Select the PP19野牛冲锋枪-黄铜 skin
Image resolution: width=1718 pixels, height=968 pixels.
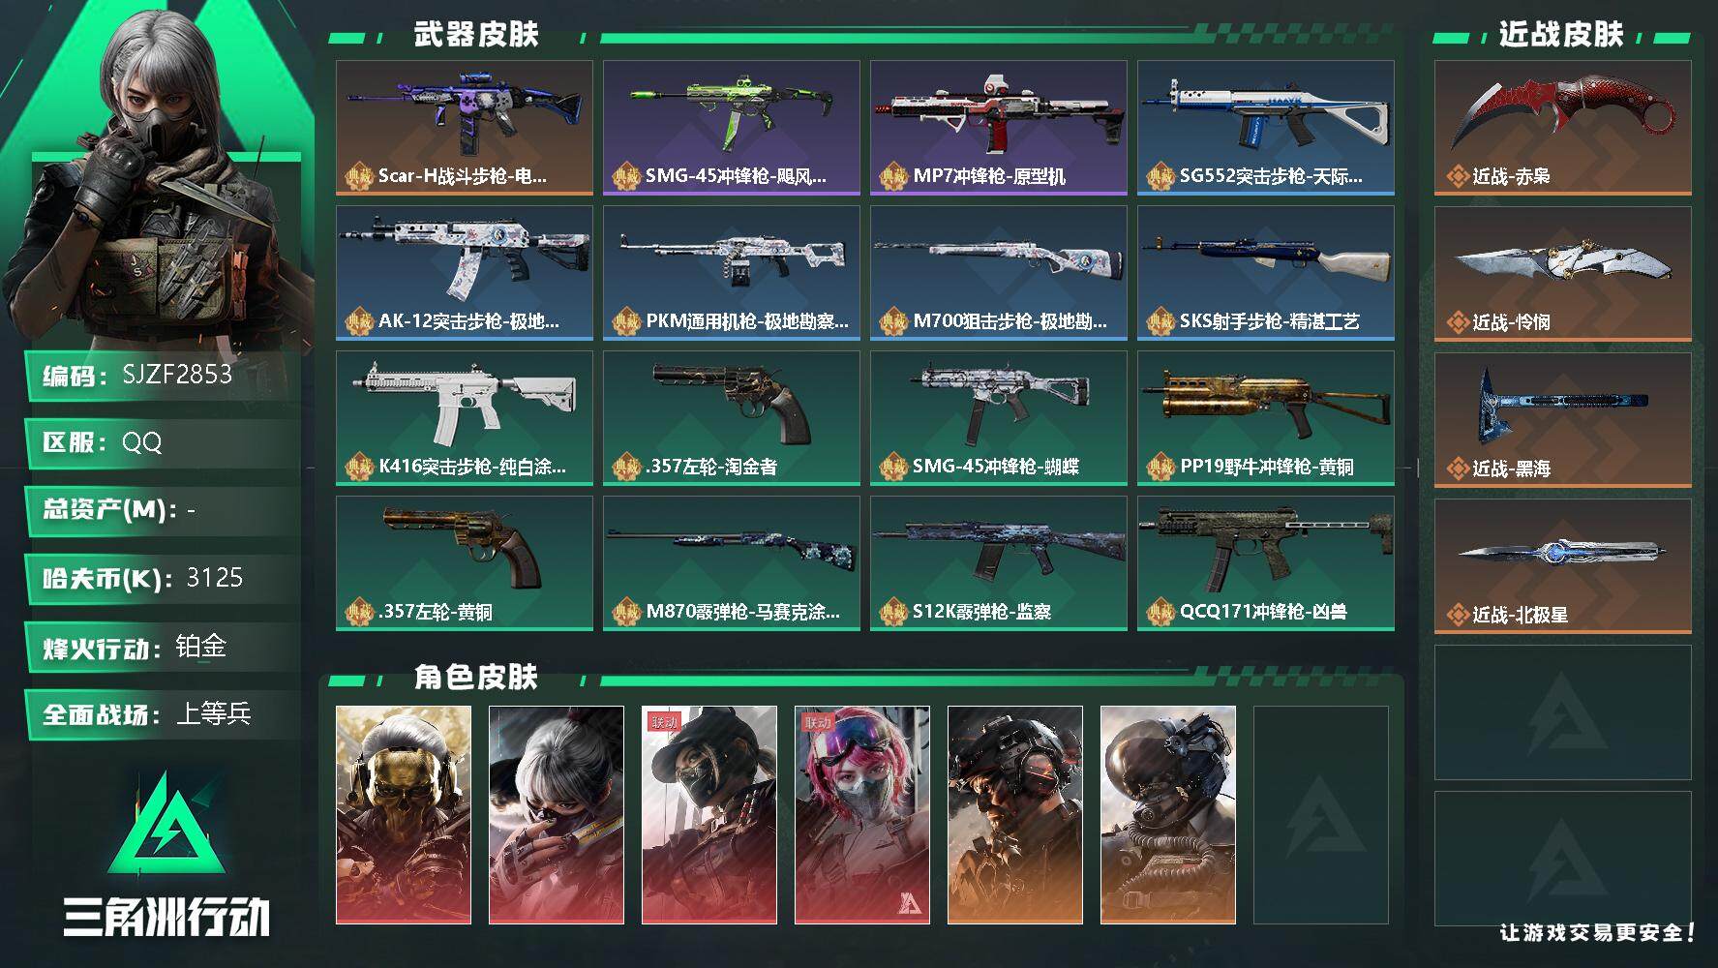(x=1266, y=418)
